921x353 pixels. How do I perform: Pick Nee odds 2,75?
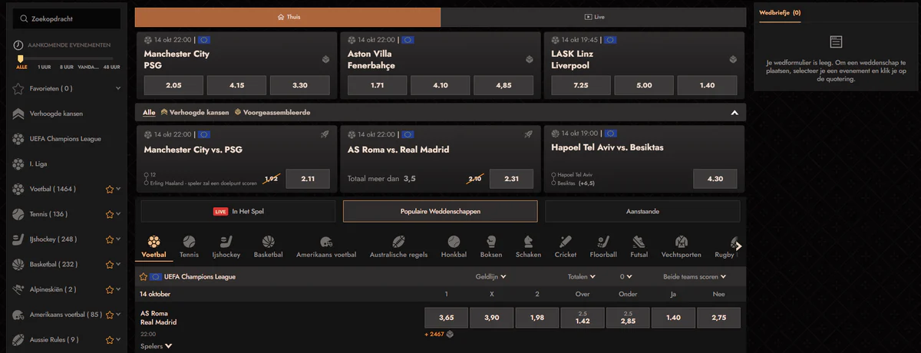tap(719, 318)
